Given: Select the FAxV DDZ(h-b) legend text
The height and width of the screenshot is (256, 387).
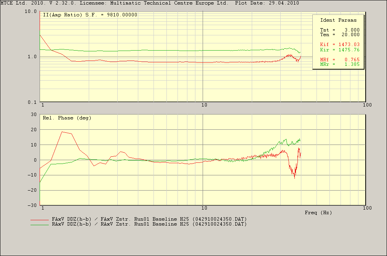Looking at the screenshot, I should click(149, 219).
